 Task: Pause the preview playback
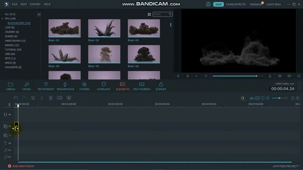tap(196, 76)
